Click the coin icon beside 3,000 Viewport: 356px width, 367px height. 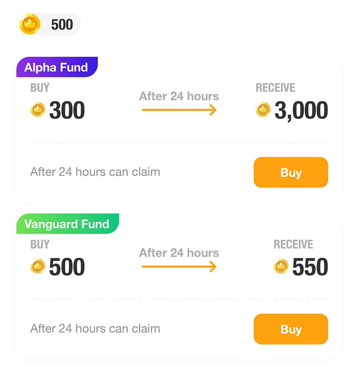click(263, 110)
